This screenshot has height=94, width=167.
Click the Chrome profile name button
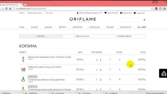[x=155, y=2]
